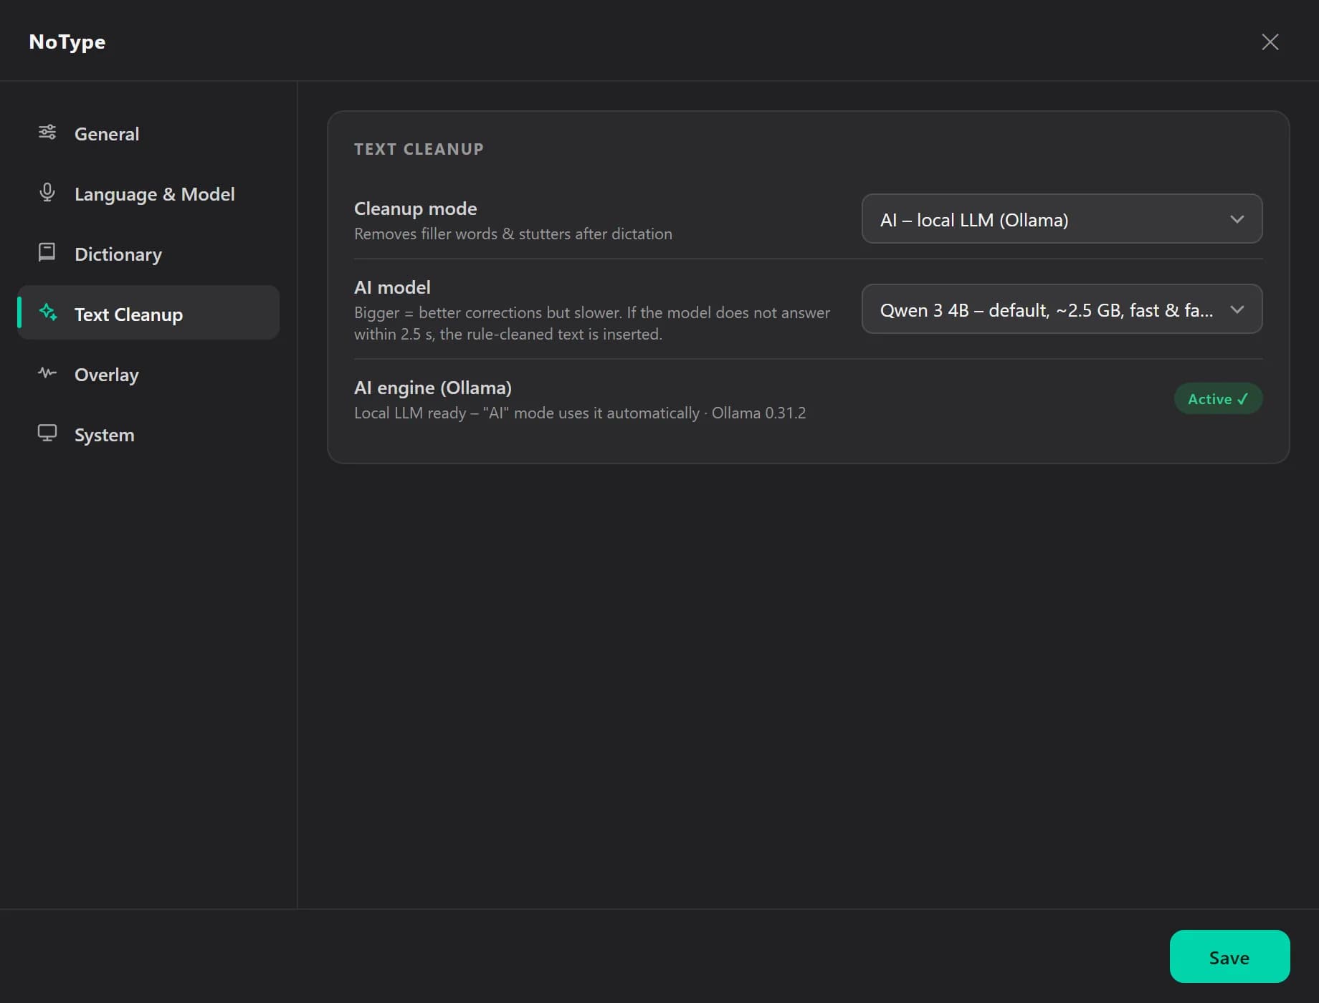Viewport: 1319px width, 1003px height.
Task: Click the NoType app title
Action: tap(67, 42)
